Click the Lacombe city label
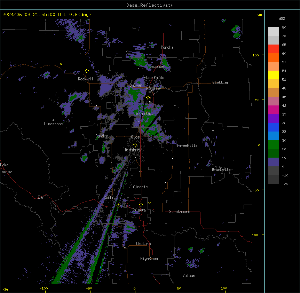Image resolution: width=300 pixels, height=293 pixels. point(157,66)
